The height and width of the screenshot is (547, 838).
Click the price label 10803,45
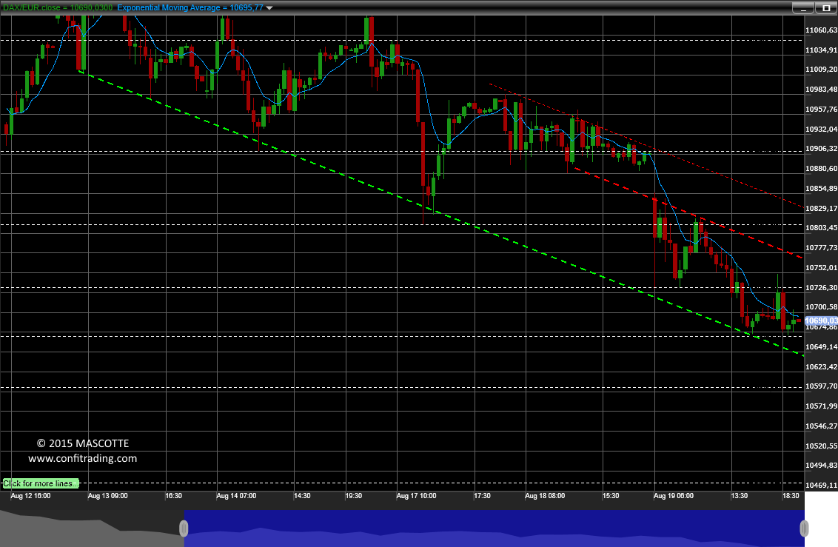click(822, 227)
